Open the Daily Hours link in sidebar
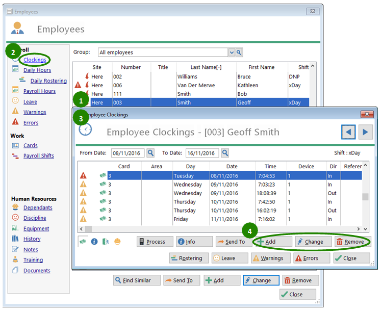382x313 pixels. tap(37, 70)
